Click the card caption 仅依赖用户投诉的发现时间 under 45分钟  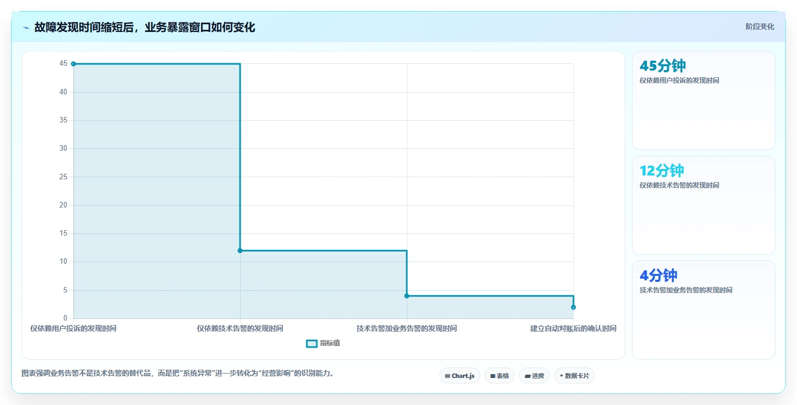tap(679, 81)
